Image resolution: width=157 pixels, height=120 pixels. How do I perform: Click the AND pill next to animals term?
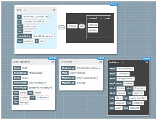pos(82,26)
